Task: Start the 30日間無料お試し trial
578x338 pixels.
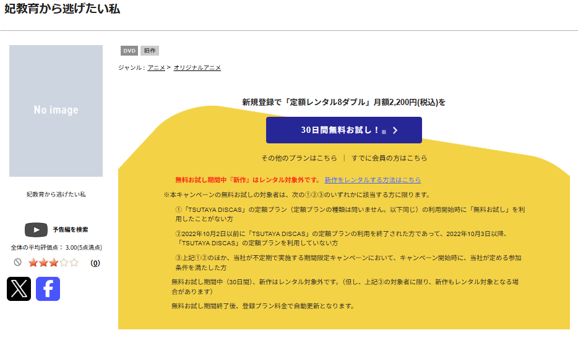Action: tap(344, 130)
